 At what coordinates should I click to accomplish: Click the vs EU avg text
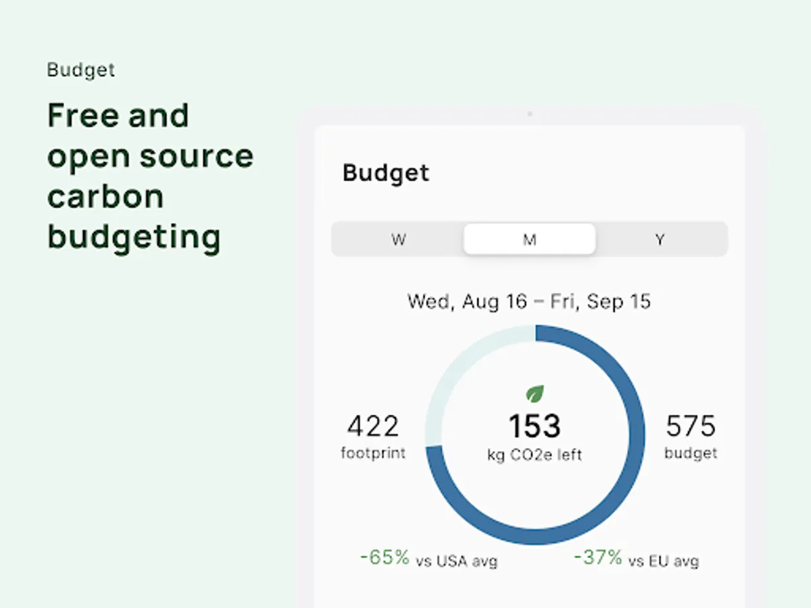pyautogui.click(x=664, y=561)
